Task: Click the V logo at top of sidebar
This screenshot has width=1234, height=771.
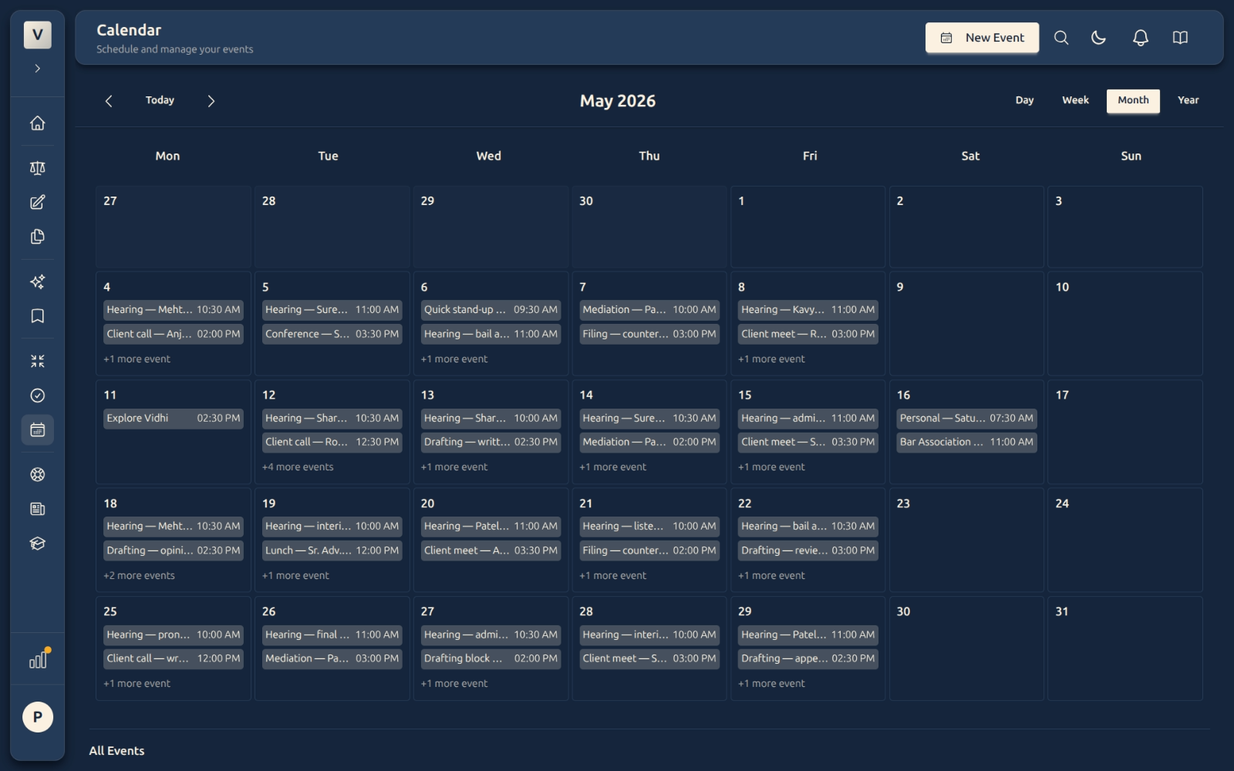Action: coord(37,35)
